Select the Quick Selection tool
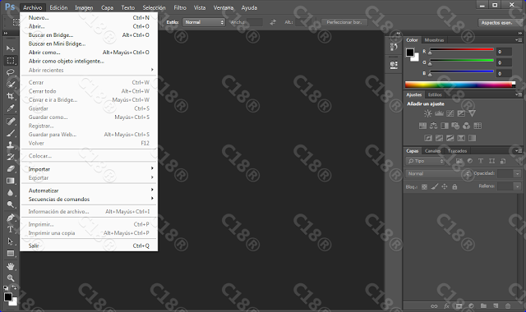This screenshot has width=526, height=312. click(x=10, y=84)
